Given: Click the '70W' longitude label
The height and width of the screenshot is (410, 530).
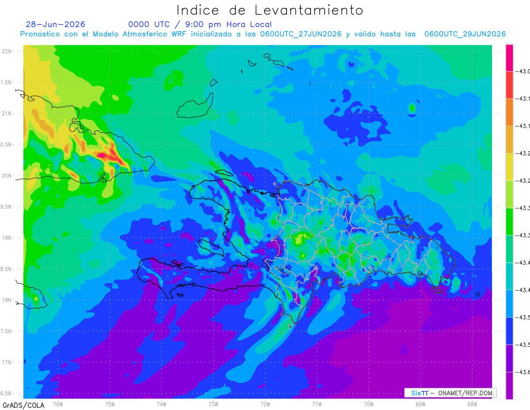Looking at the screenshot, I should 369,404.
